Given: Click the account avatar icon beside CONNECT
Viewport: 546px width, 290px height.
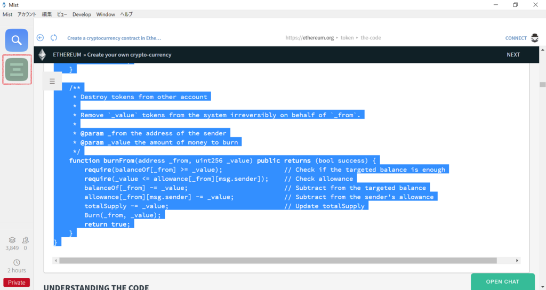Looking at the screenshot, I should click(535, 38).
